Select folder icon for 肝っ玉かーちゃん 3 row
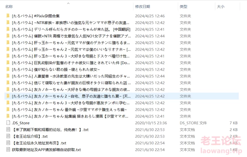This screenshot has width=247, height=157. click(x=8, y=56)
